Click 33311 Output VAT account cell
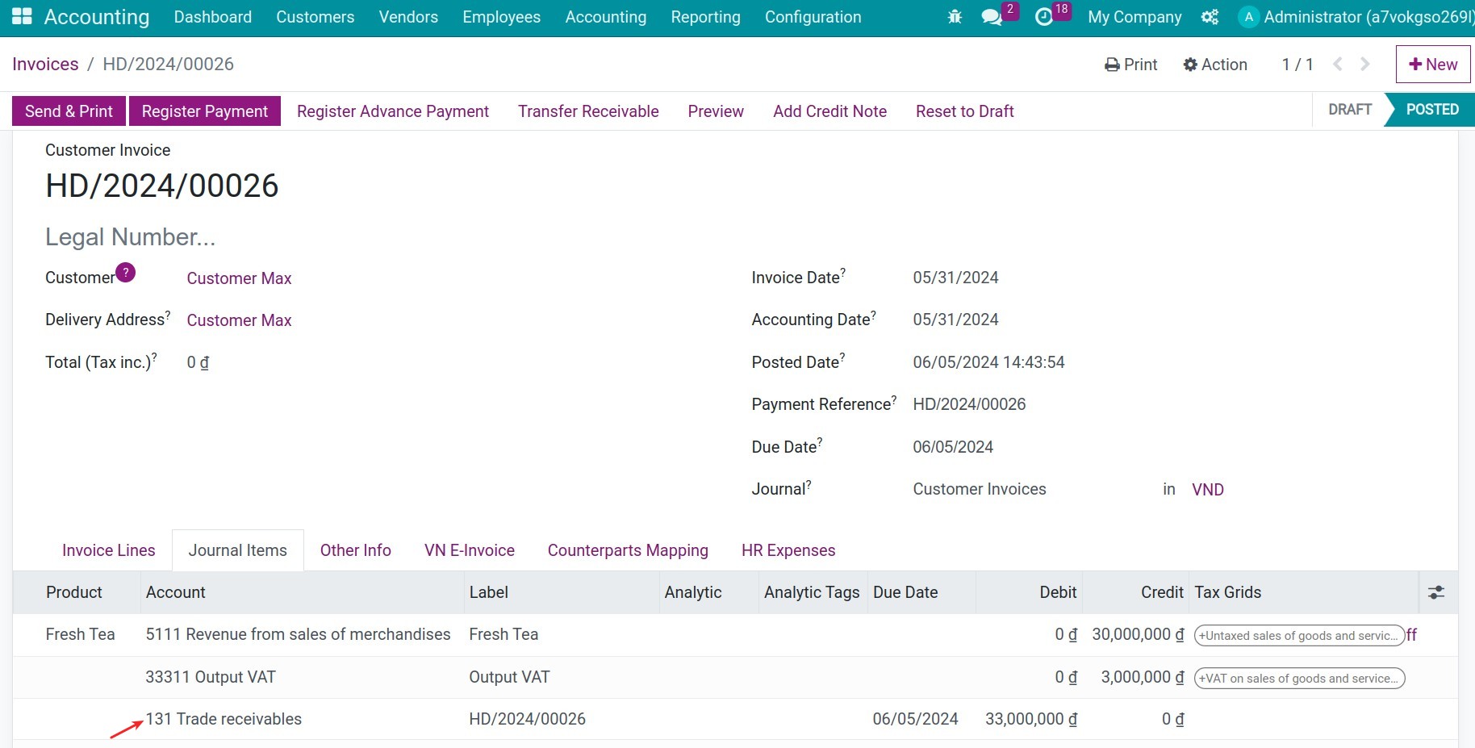Screen dimensions: 1475x748 [x=211, y=677]
